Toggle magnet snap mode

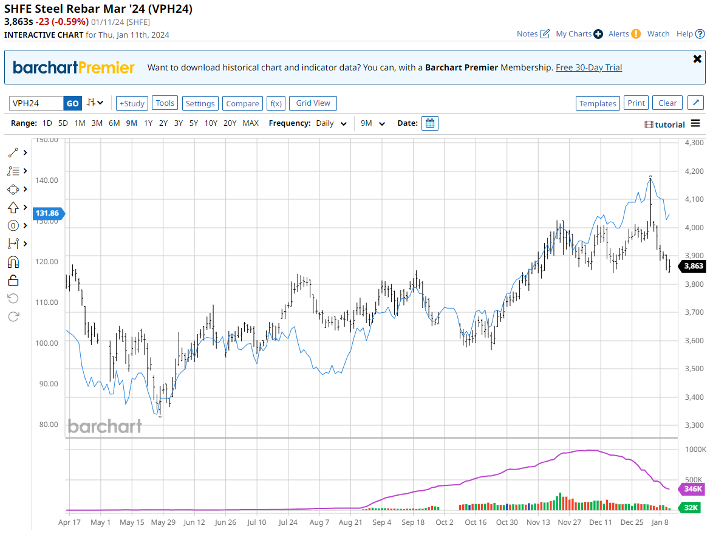pos(13,262)
